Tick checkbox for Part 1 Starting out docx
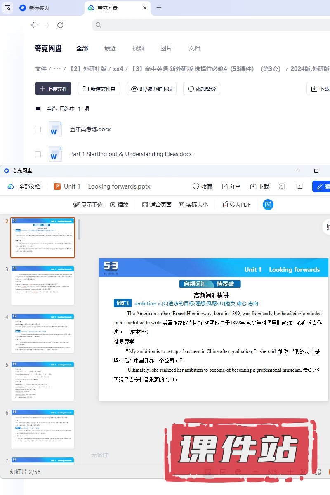The height and width of the screenshot is (495, 330). click(38, 154)
